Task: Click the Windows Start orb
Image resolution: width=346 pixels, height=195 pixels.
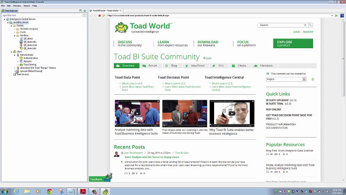Action: [x=5, y=191]
